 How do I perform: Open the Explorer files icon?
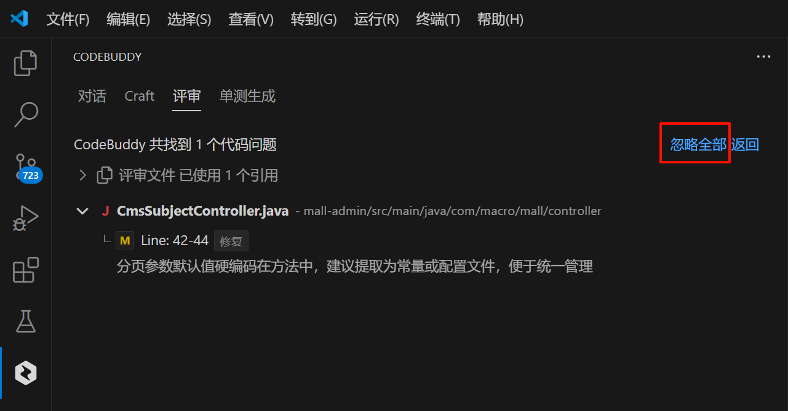coord(25,63)
